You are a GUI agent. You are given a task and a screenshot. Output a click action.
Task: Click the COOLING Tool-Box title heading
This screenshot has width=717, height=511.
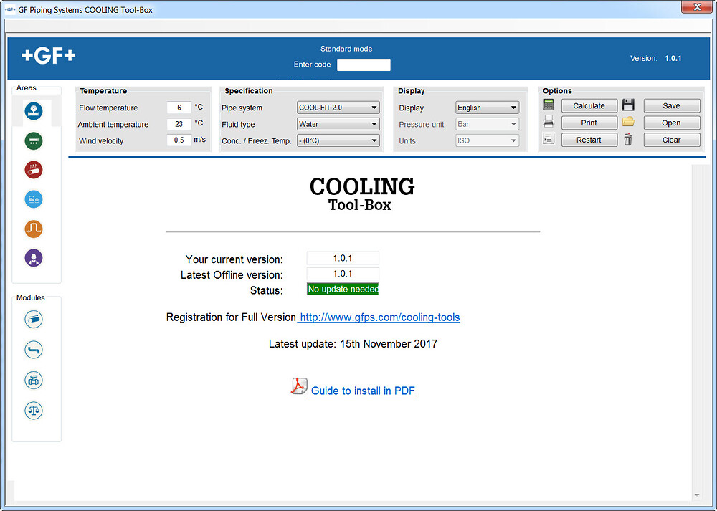click(x=361, y=194)
